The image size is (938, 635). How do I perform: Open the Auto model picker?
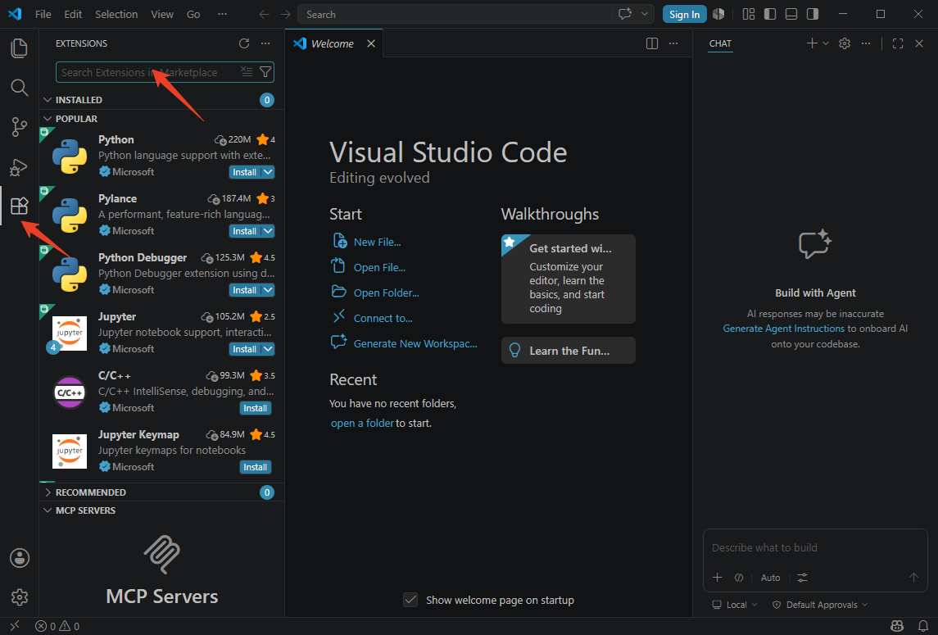[x=770, y=578]
